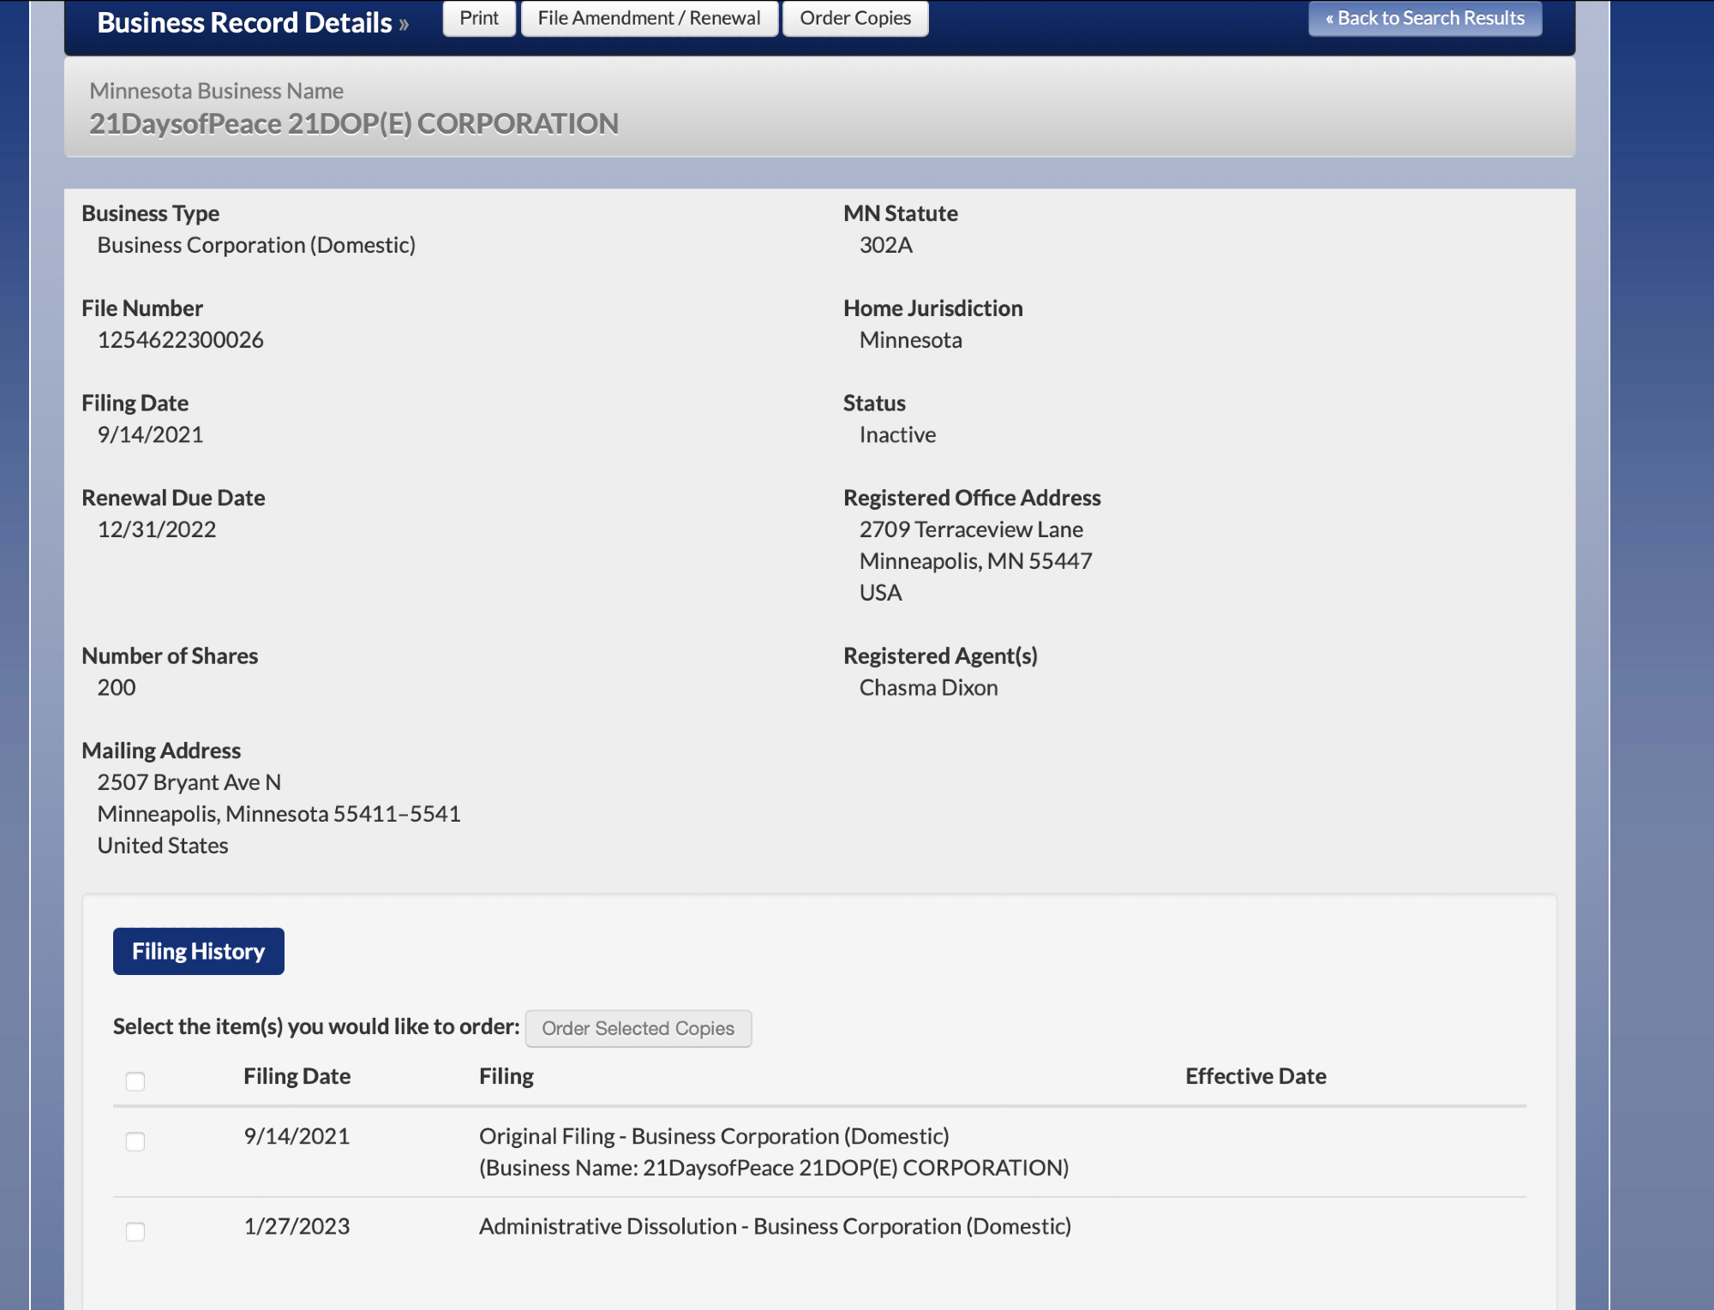This screenshot has width=1714, height=1310.
Task: Click the Inactive status value
Action: point(896,435)
